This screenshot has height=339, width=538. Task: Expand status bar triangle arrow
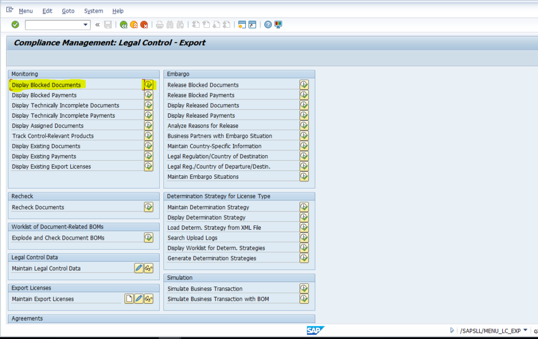[x=452, y=331]
